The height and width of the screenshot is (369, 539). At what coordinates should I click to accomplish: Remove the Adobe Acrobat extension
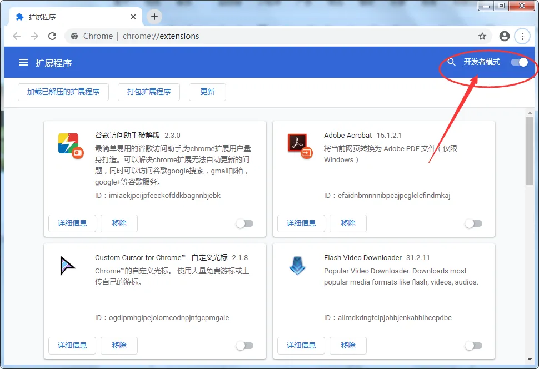[348, 223]
